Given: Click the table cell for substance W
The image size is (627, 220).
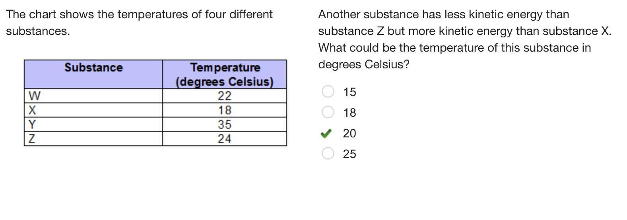Looking at the screenshot, I should click(93, 96).
